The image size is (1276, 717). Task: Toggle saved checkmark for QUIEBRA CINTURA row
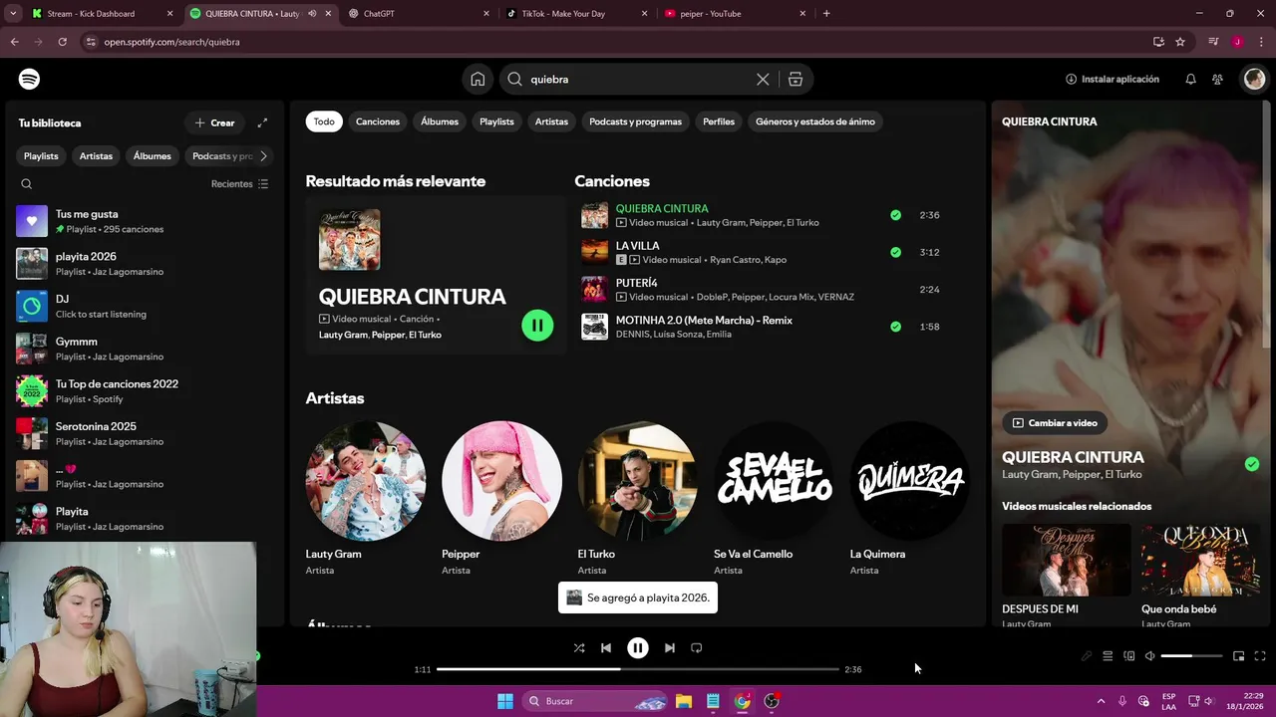pos(895,215)
